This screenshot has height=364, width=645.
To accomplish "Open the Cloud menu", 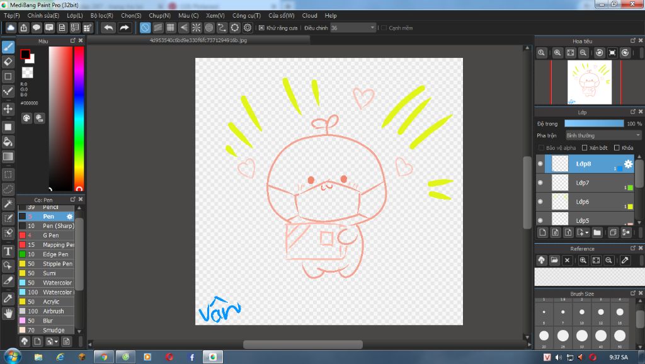I will (x=309, y=16).
